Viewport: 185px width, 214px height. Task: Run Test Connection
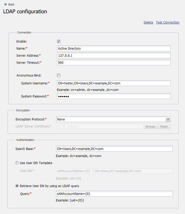click(x=167, y=22)
